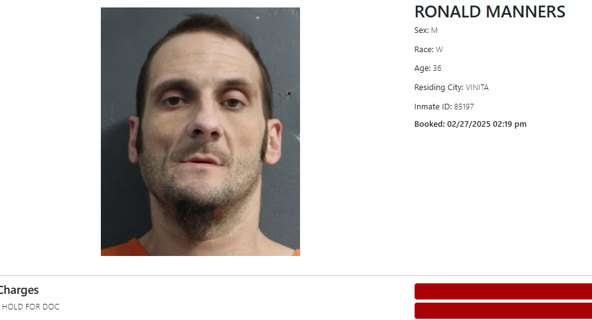Click the upper red button
The image size is (592, 320).
click(x=503, y=291)
